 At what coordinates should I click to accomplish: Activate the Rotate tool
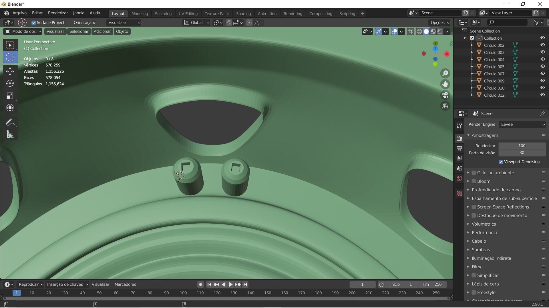pyautogui.click(x=10, y=83)
